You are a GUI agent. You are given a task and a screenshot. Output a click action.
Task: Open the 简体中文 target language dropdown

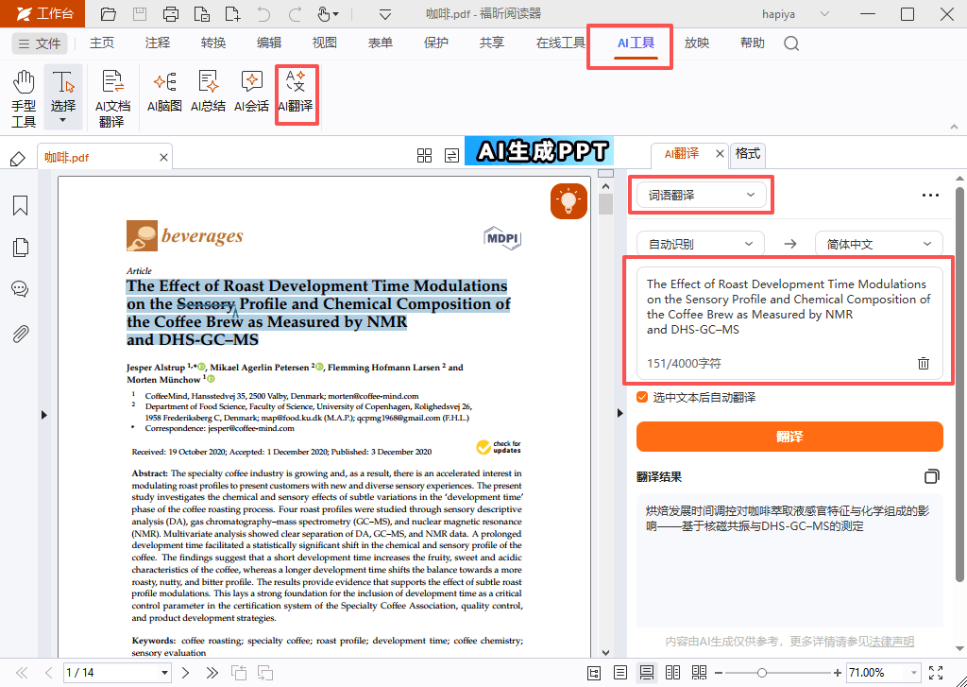coord(879,244)
